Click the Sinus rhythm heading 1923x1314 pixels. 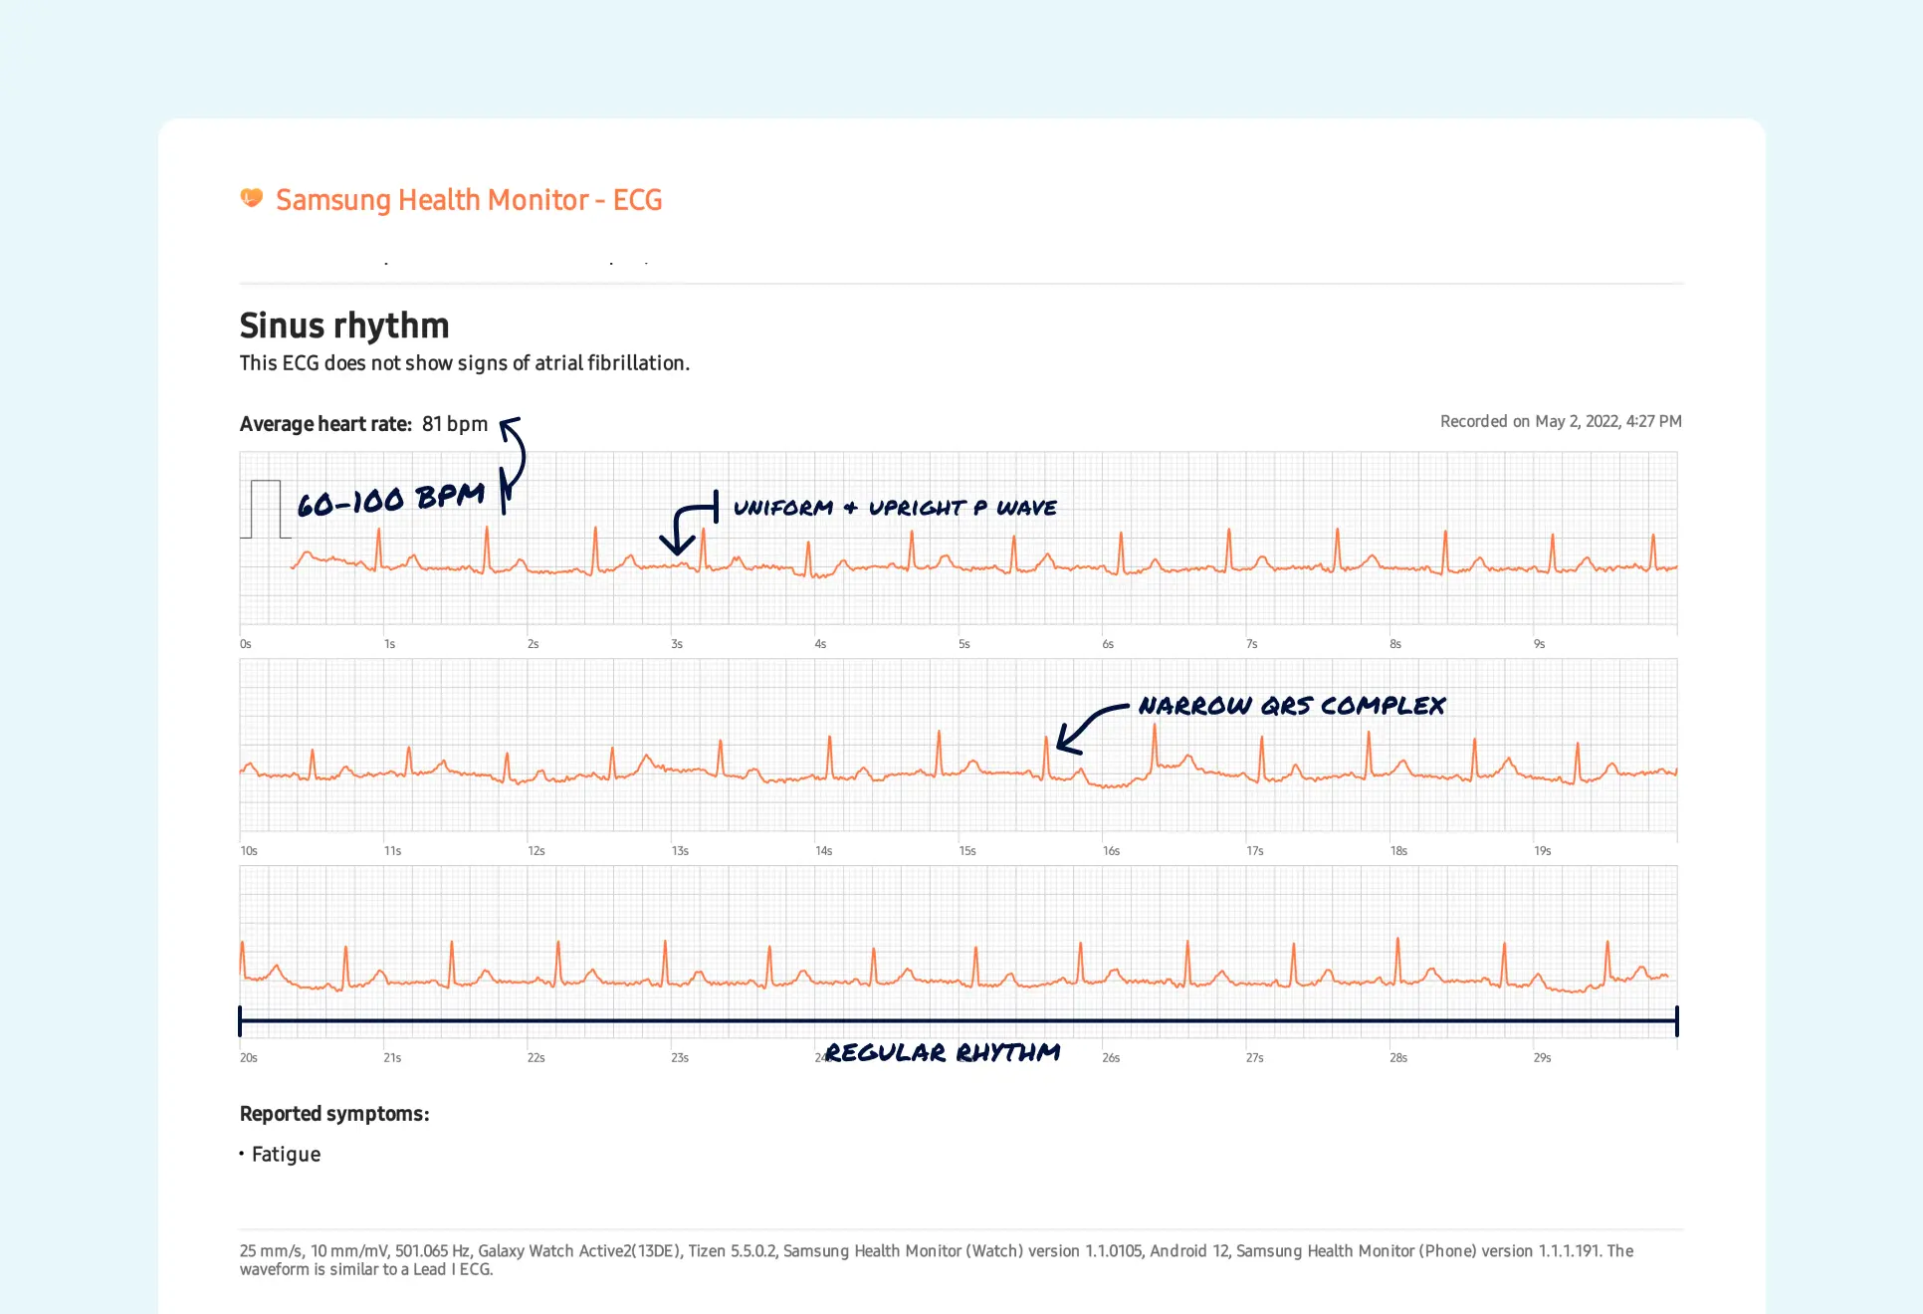[343, 326]
